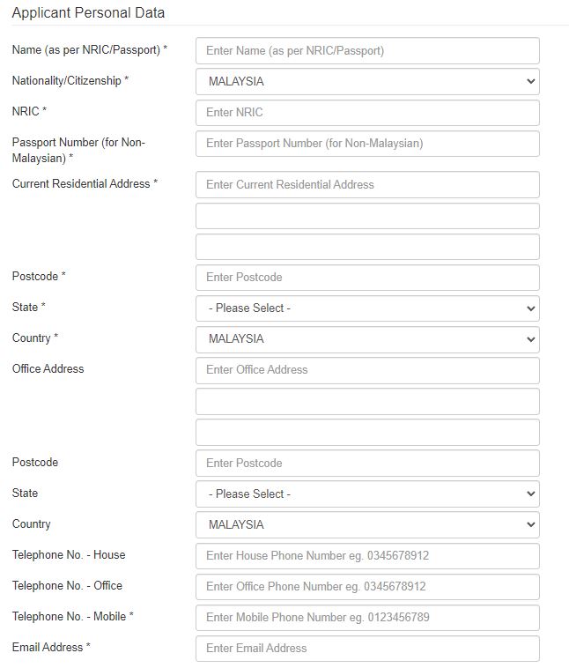Focus the office address Postcode field
The image size is (569, 668).
pyautogui.click(x=366, y=463)
